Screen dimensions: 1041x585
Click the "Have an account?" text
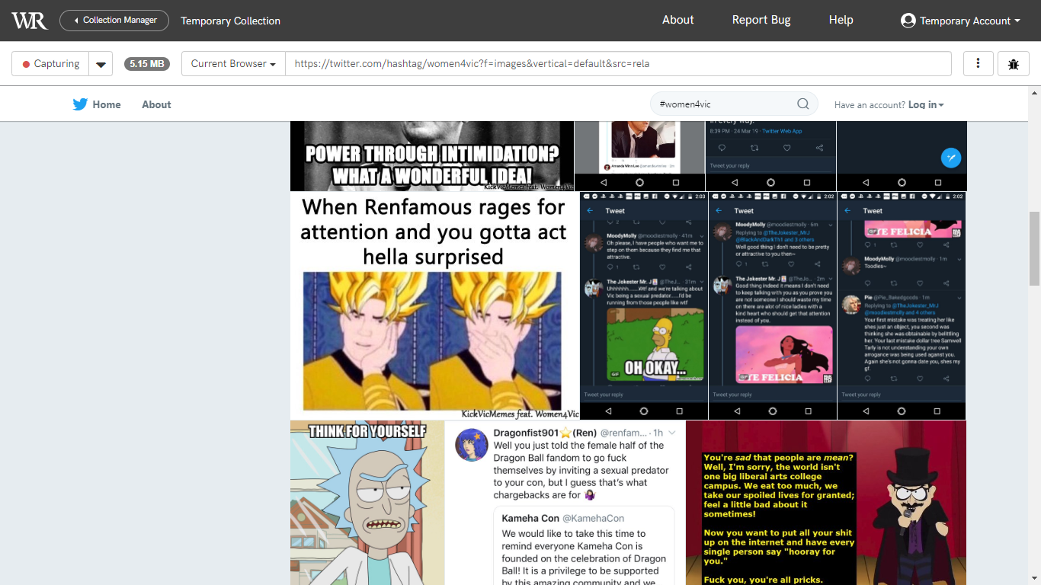(x=870, y=105)
